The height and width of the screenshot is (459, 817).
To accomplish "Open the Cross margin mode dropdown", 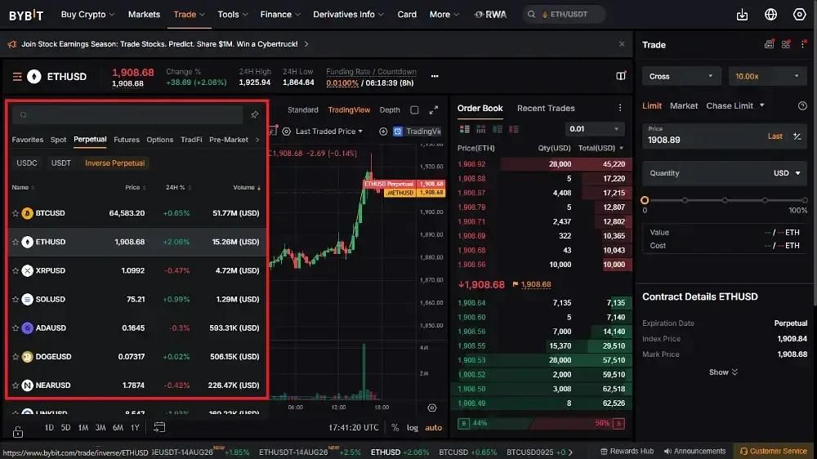I will click(x=681, y=76).
